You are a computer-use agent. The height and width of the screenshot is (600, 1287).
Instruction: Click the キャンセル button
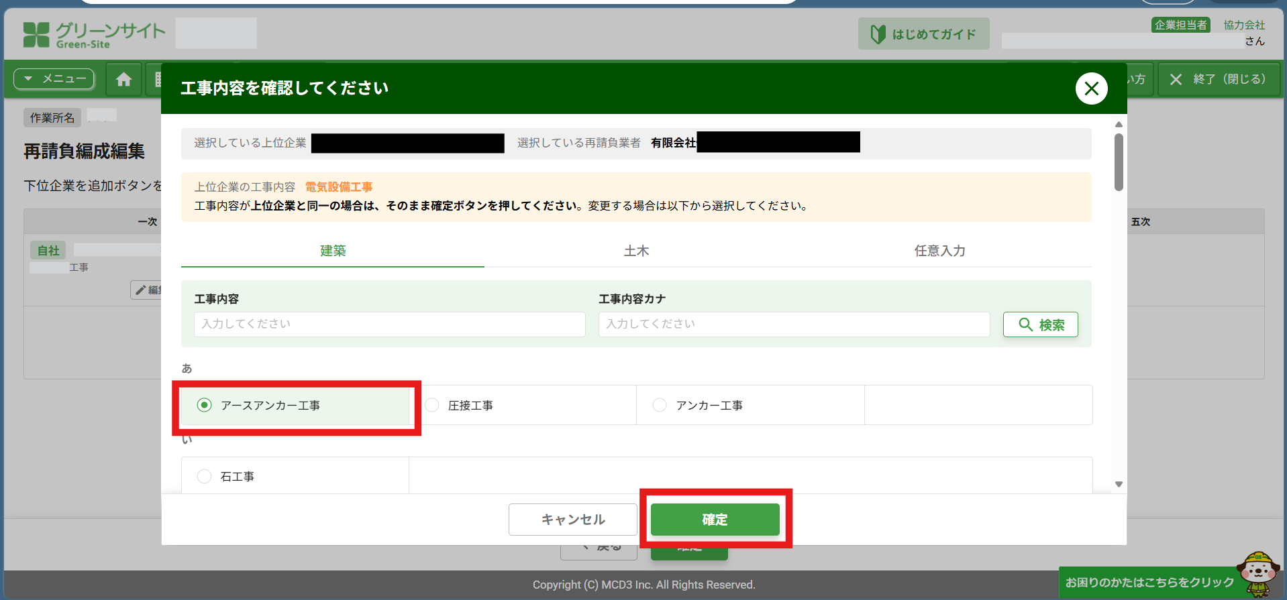pyautogui.click(x=572, y=520)
